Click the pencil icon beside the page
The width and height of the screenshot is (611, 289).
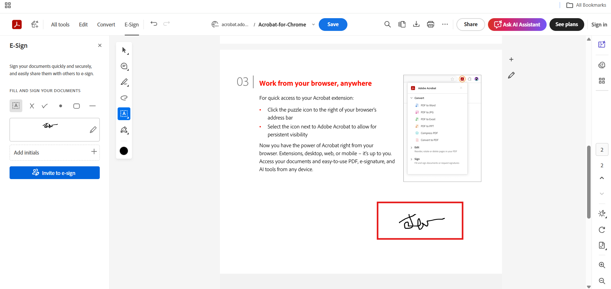511,75
